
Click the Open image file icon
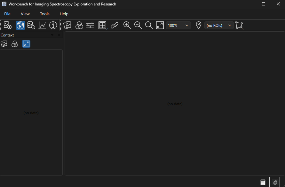coord(7,25)
